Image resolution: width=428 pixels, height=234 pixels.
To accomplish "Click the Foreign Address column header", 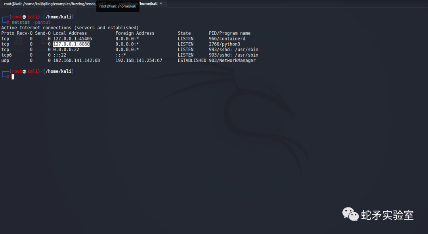I will [x=135, y=33].
